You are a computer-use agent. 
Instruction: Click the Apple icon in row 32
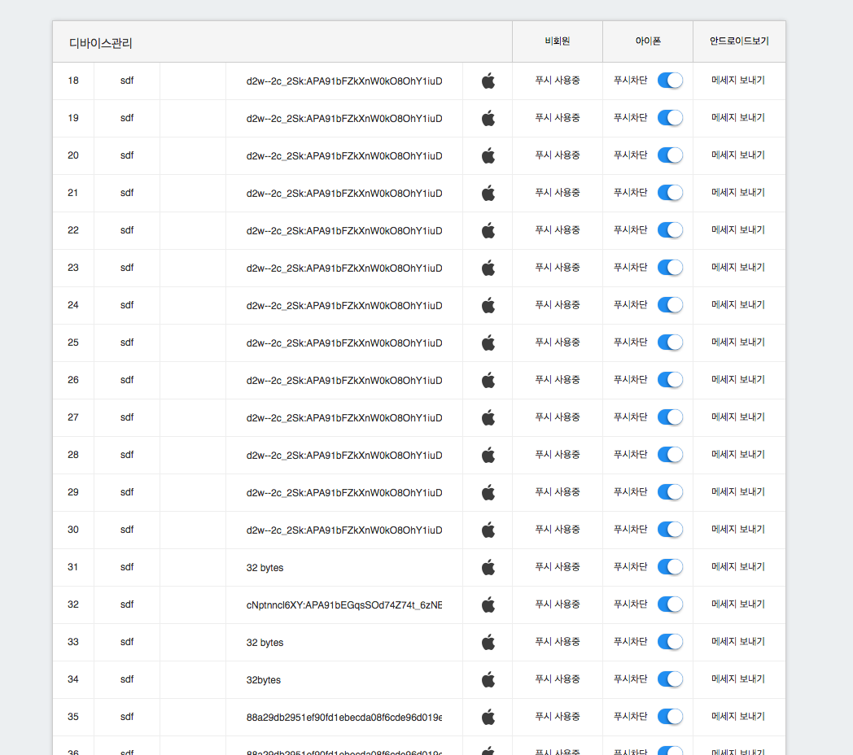tap(488, 604)
